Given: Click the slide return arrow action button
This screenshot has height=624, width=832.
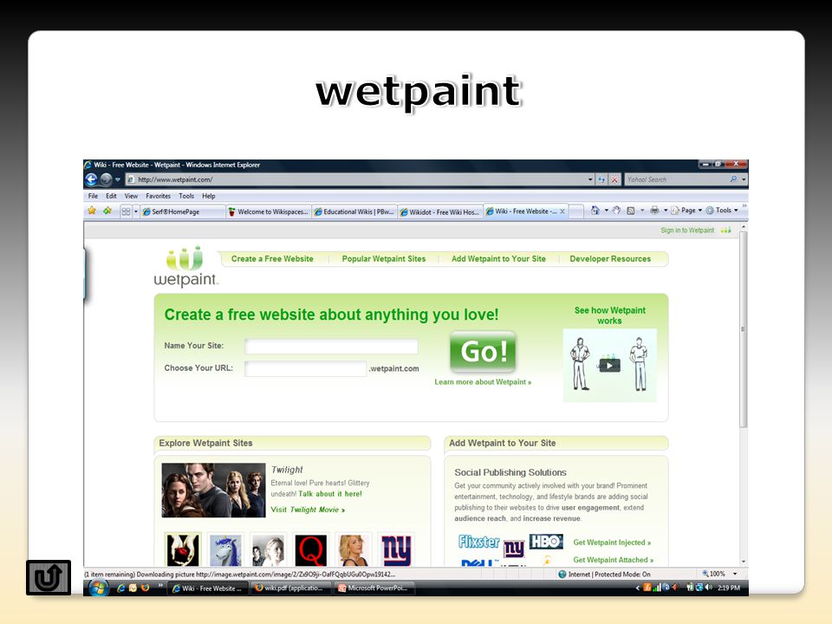Looking at the screenshot, I should point(49,577).
